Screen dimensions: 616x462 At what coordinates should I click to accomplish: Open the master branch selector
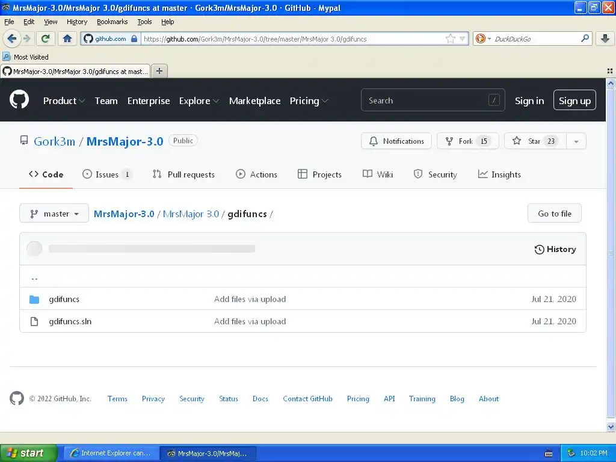(54, 214)
